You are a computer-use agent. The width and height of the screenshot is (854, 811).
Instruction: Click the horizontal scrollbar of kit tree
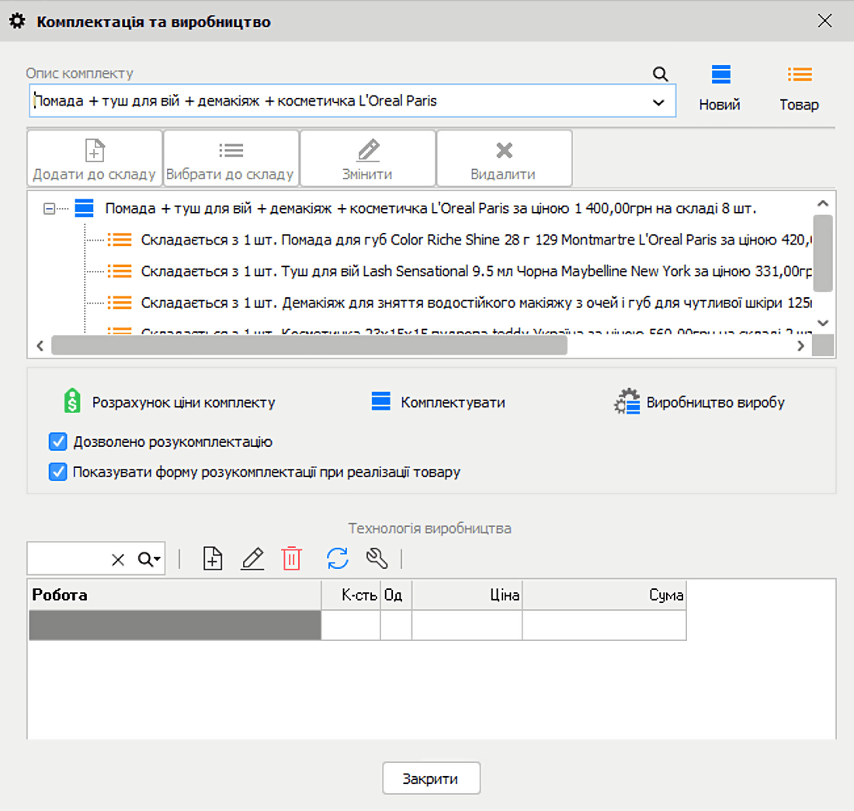click(x=309, y=346)
